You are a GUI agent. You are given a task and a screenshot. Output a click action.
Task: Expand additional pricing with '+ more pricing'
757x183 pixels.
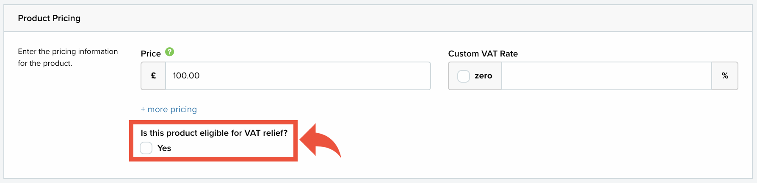point(169,109)
